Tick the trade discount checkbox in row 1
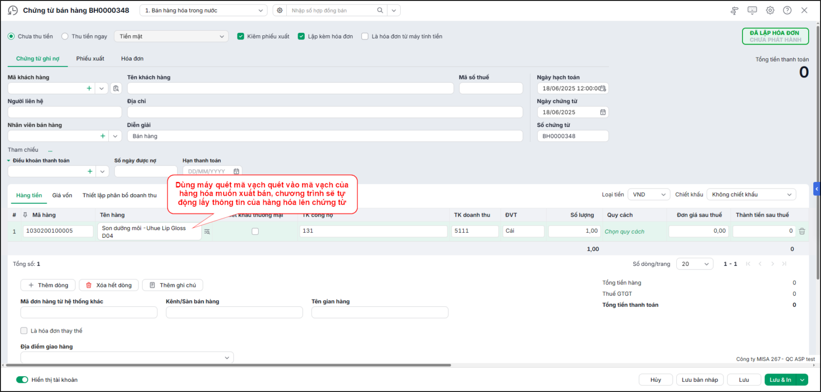This screenshot has height=392, width=821. pyautogui.click(x=255, y=231)
